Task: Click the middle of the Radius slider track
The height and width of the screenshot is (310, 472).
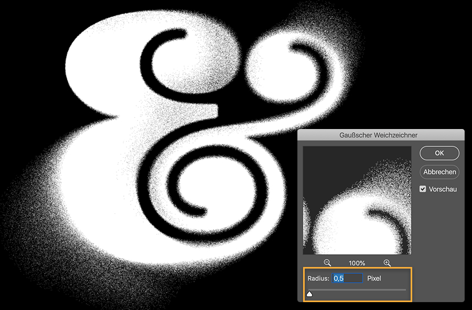Action: (357, 290)
